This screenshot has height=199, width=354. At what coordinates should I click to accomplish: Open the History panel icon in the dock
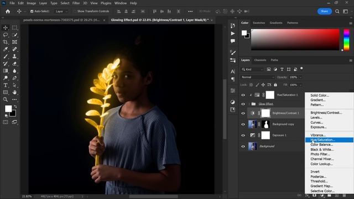click(x=233, y=26)
